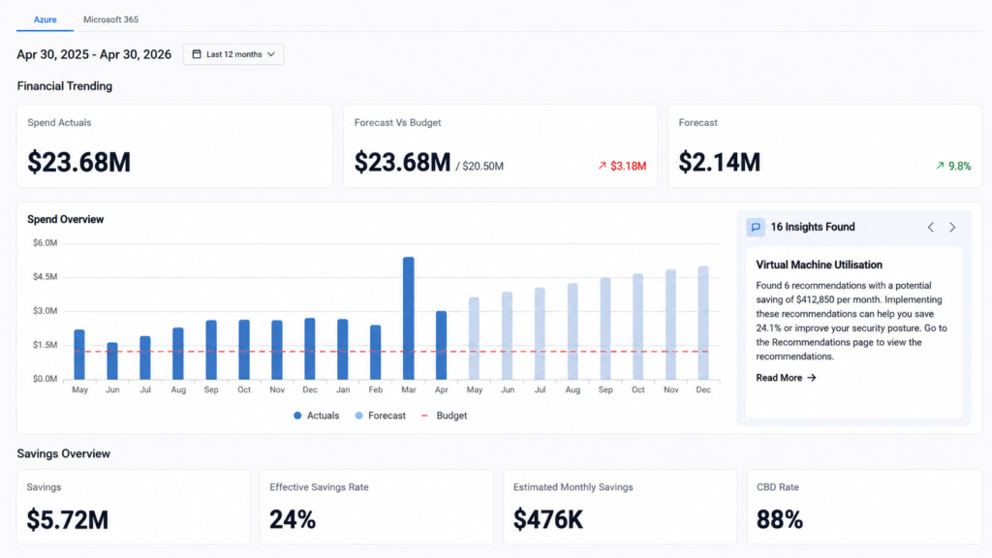
Task: Select the Forecast $2.14M card
Action: [x=825, y=146]
